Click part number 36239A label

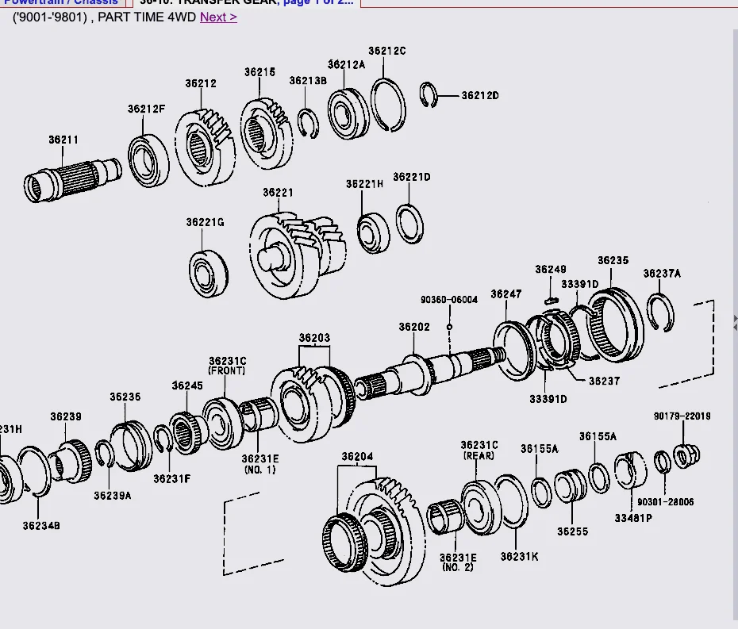[113, 496]
